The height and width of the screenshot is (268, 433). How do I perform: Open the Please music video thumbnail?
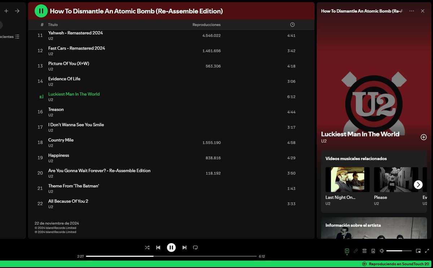tap(396, 180)
